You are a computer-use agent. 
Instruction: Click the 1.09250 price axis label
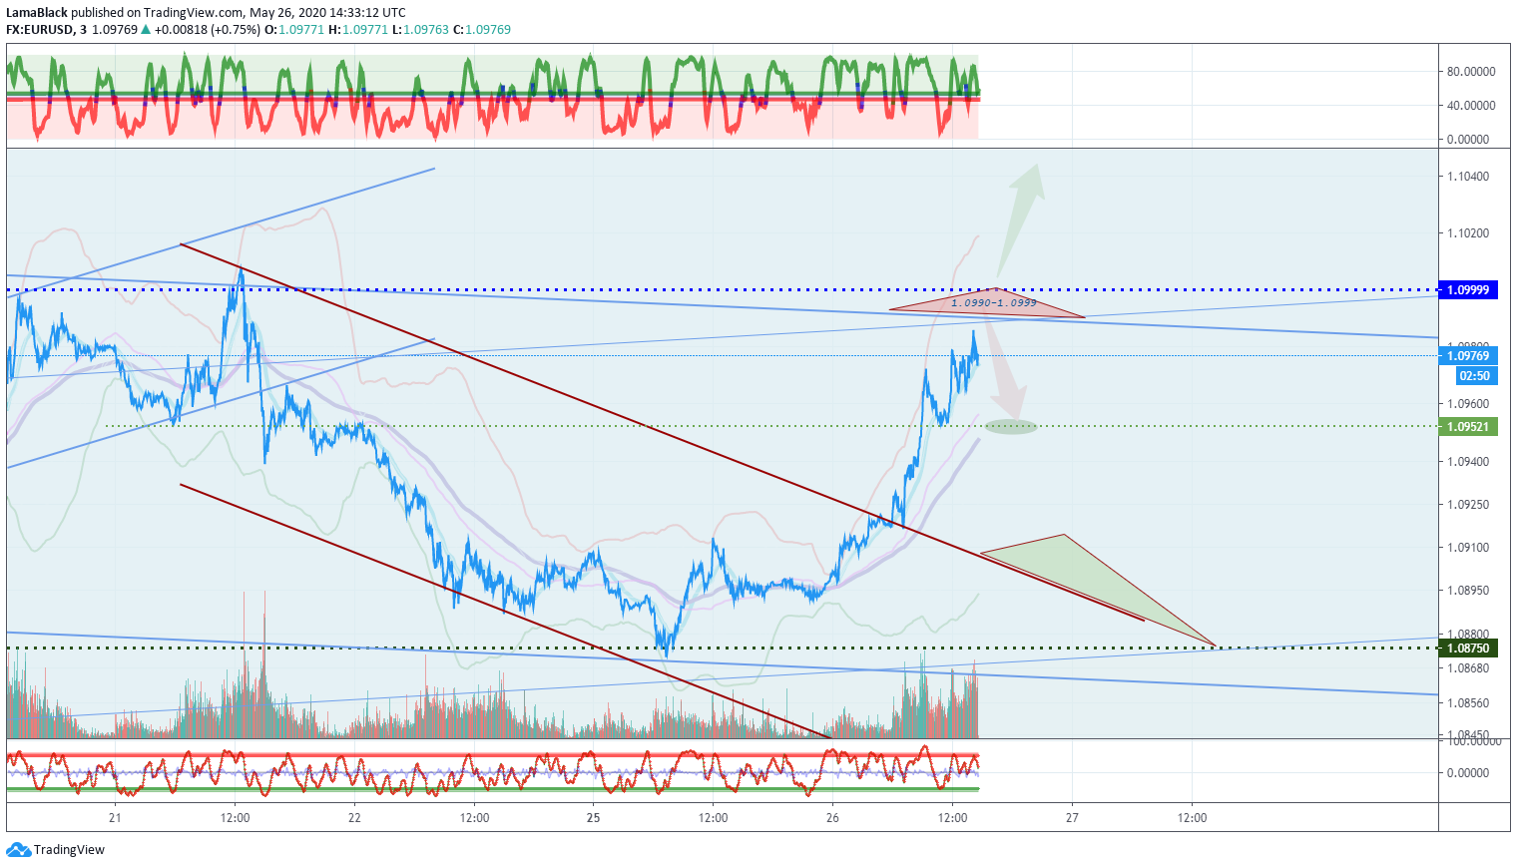[x=1468, y=505]
